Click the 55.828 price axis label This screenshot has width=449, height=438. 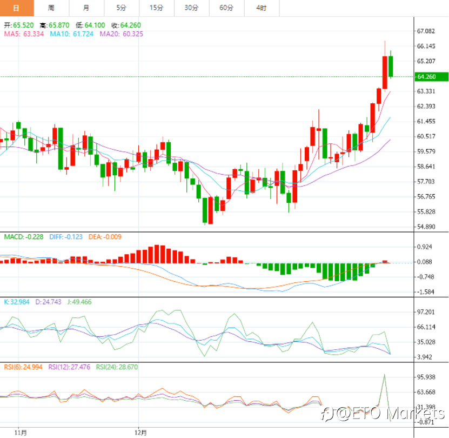tap(426, 212)
